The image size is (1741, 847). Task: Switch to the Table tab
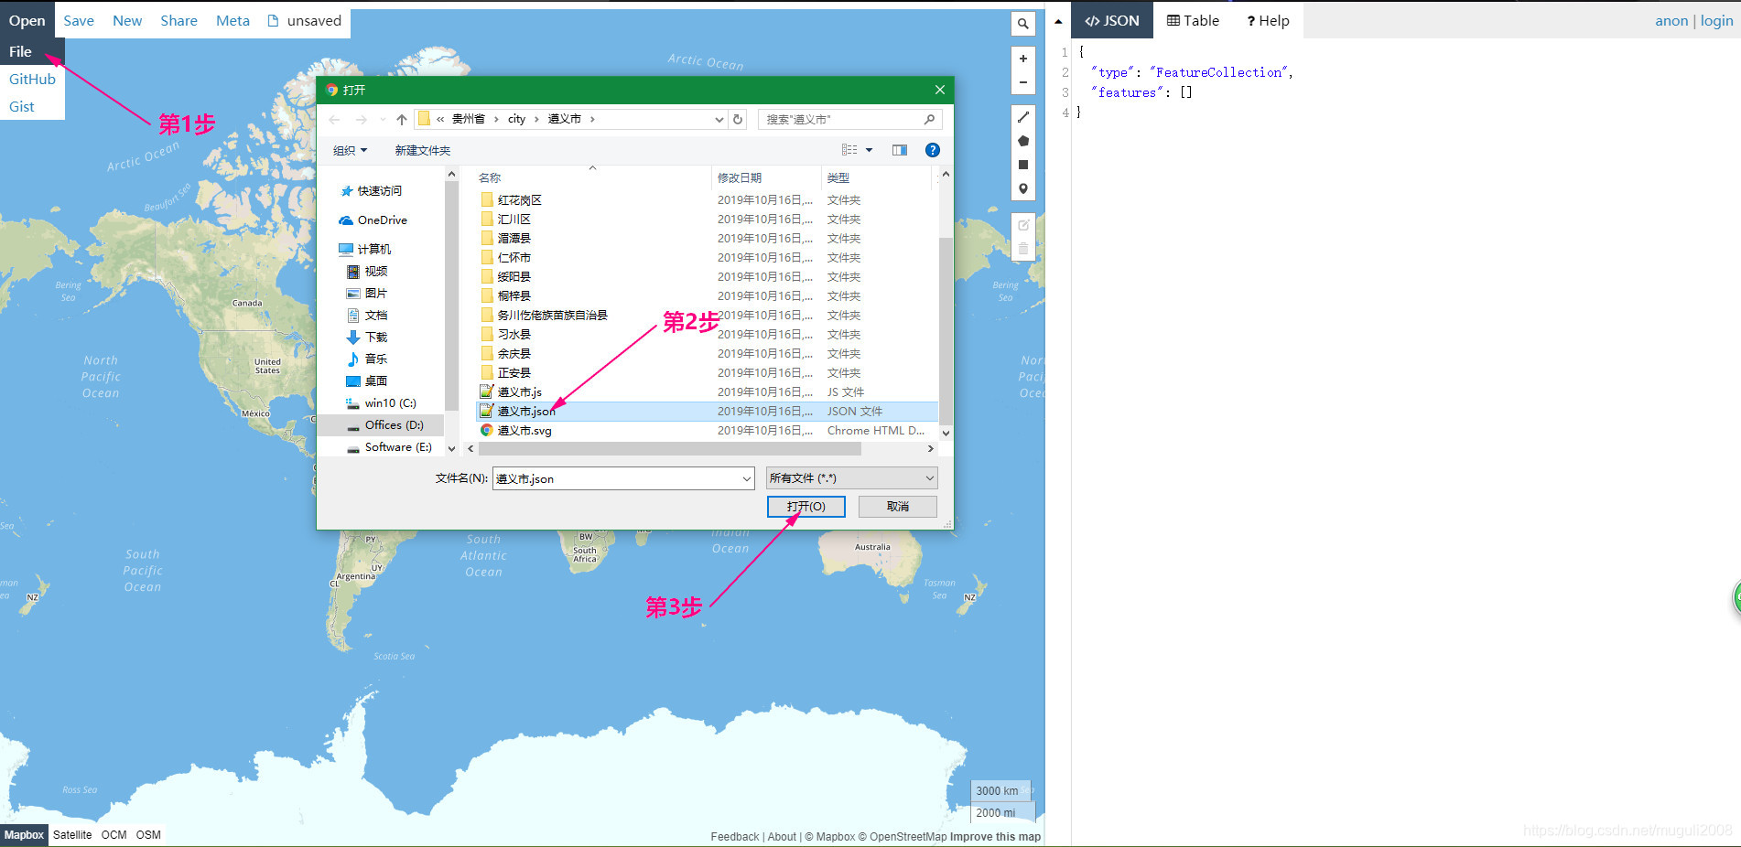point(1193,20)
